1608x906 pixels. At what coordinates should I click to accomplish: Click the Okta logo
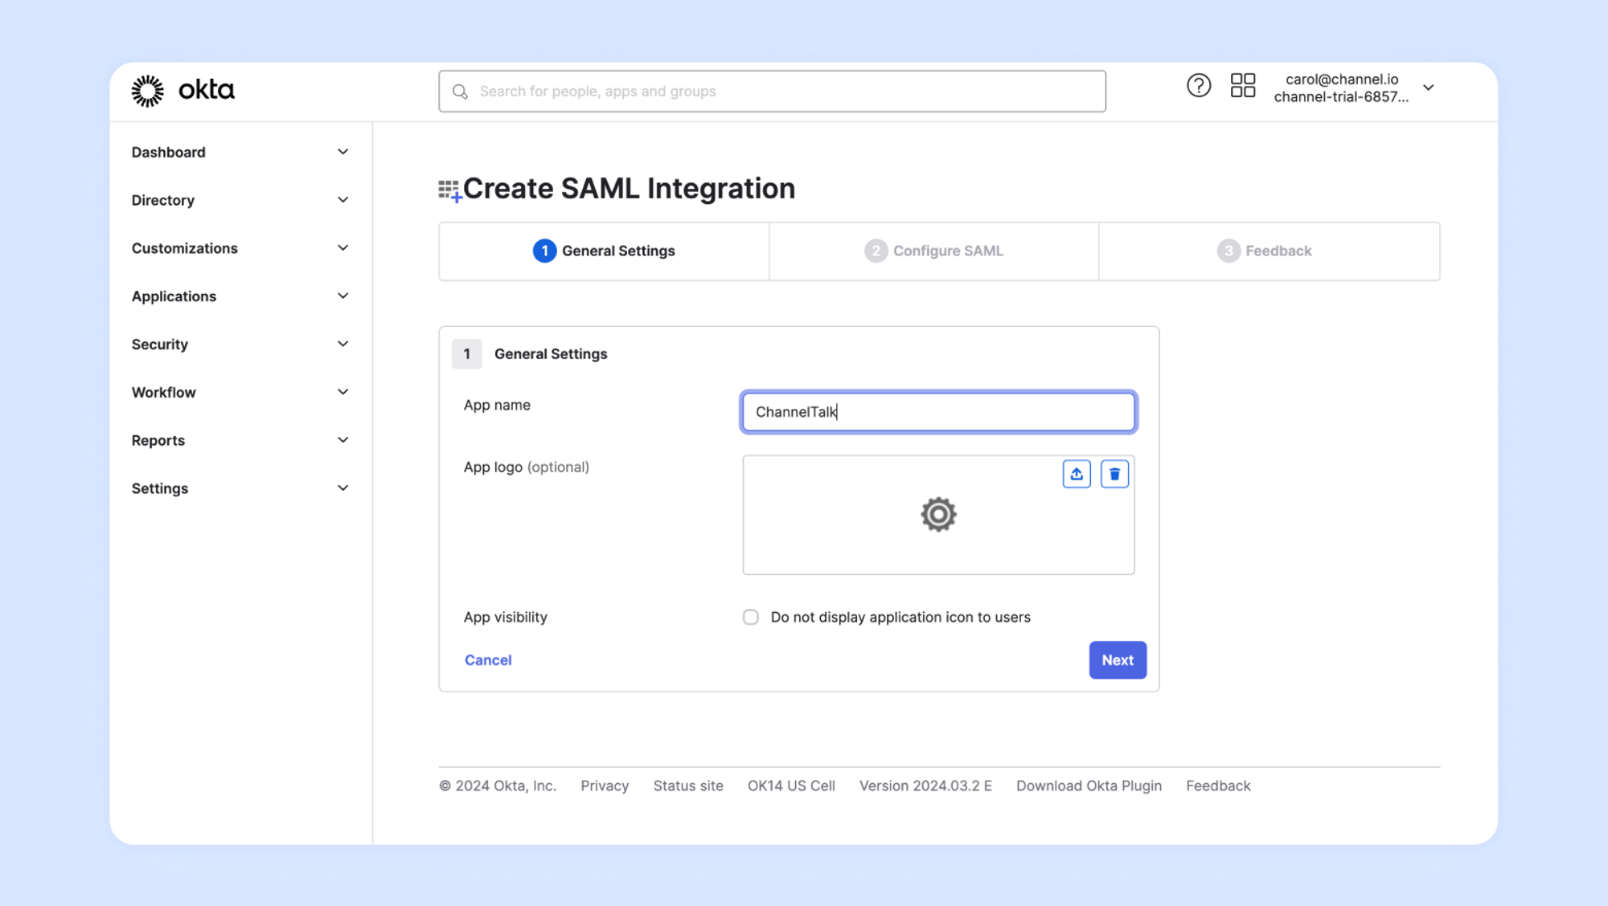(x=183, y=91)
